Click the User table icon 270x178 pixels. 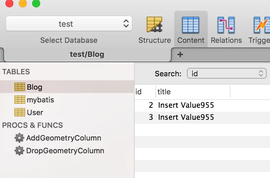click(20, 112)
